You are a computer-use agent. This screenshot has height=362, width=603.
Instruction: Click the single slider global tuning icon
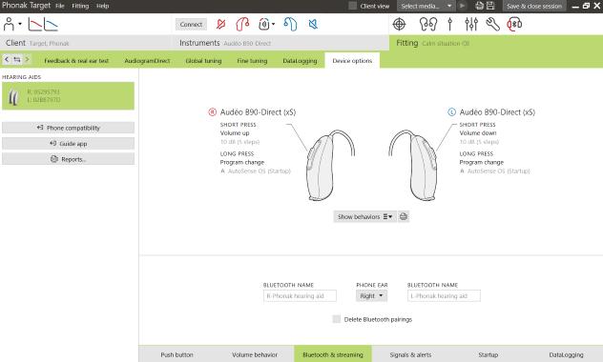[450, 24]
